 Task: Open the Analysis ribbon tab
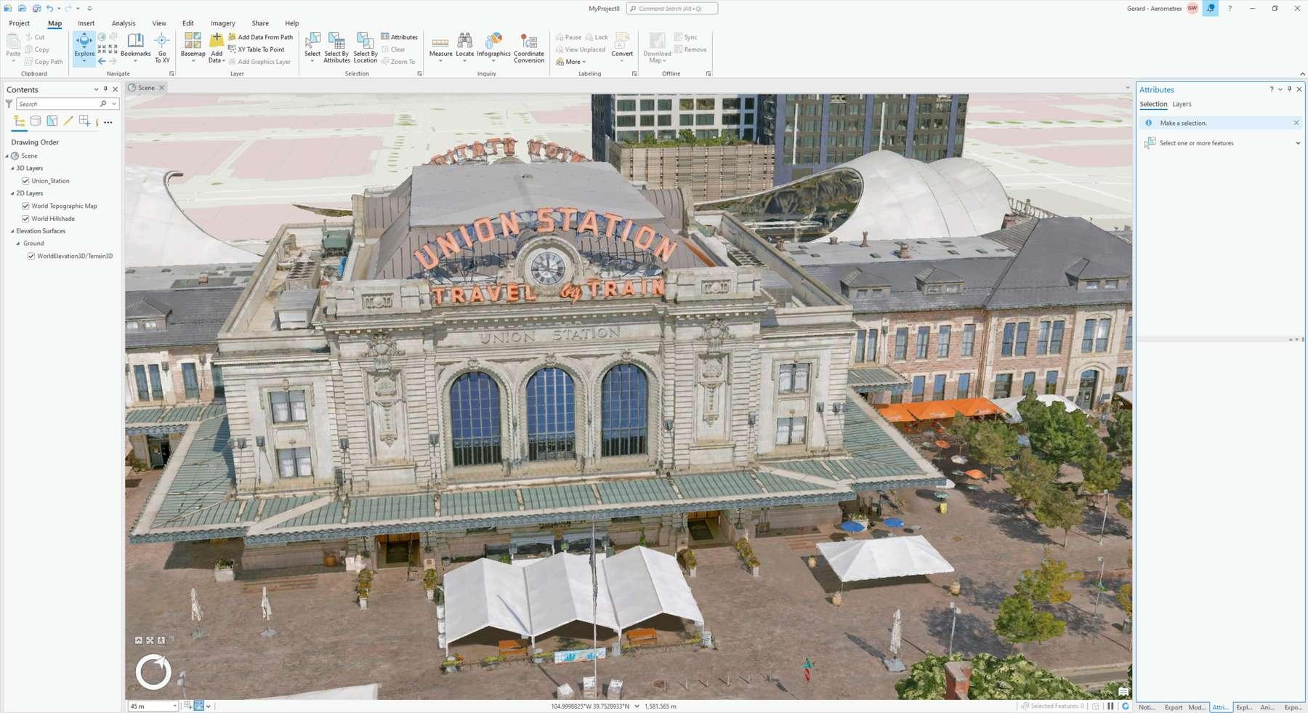(124, 23)
